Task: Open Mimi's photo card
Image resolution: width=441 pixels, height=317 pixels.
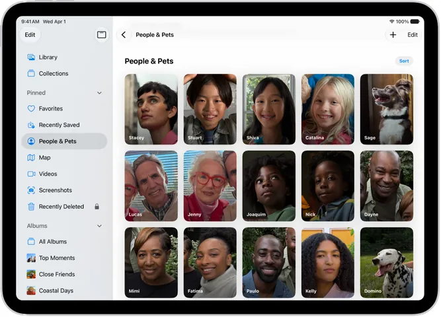Action: [151, 263]
